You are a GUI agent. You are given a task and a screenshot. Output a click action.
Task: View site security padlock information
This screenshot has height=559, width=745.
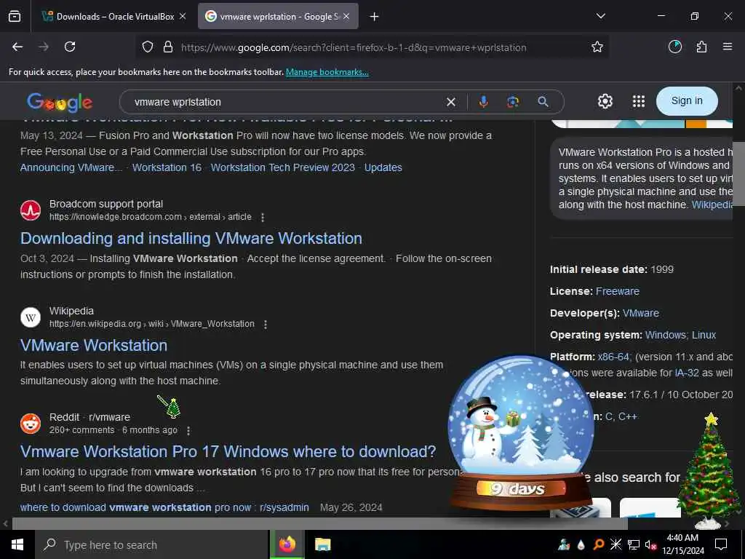(168, 47)
